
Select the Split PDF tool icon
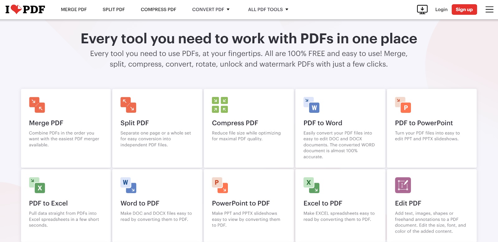coord(128,105)
